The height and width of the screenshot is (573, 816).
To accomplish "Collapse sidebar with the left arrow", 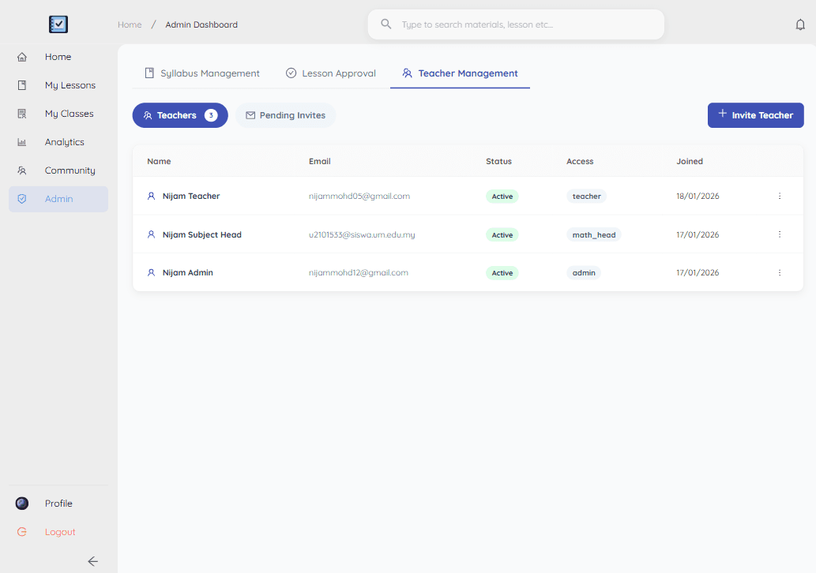I will point(92,561).
